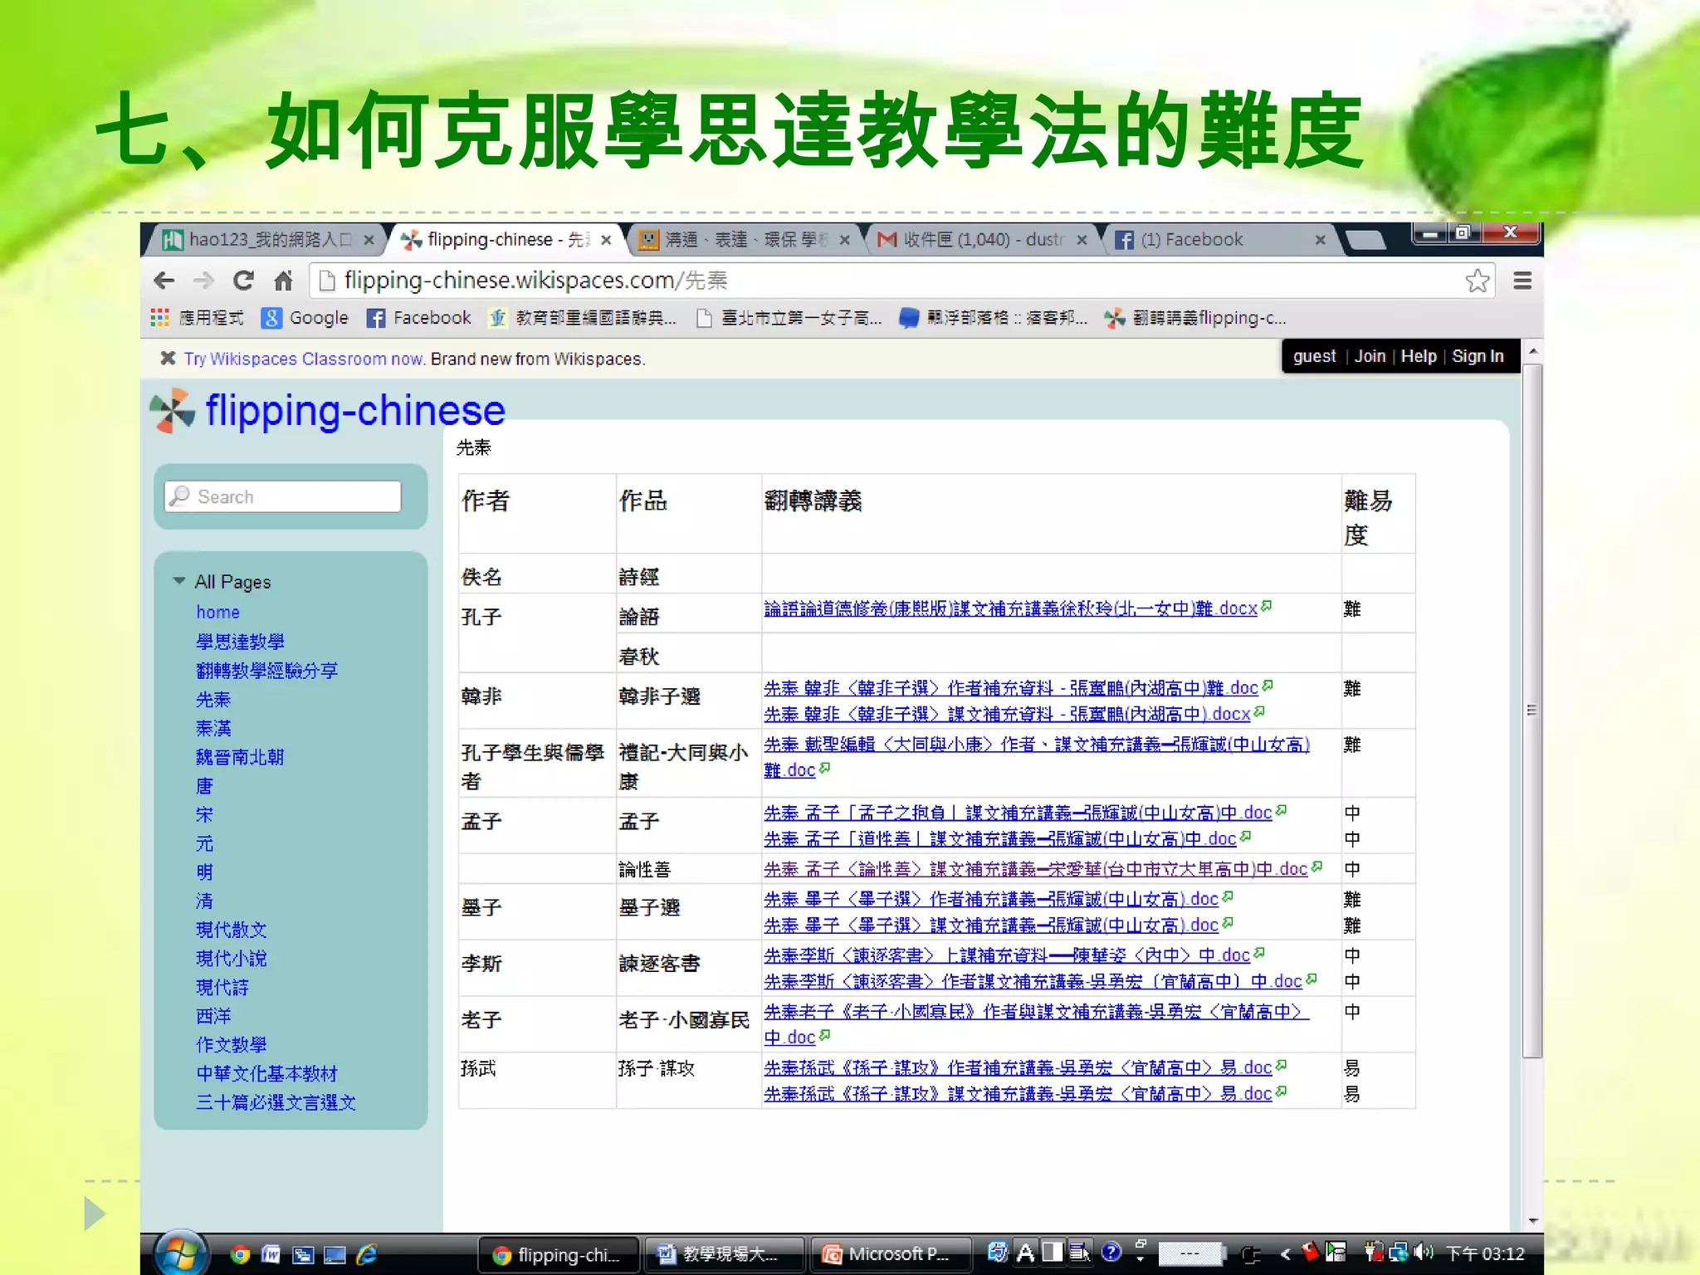The width and height of the screenshot is (1700, 1275).
Task: Open the 臺北市立第一女子高 bookmark
Action: tap(789, 318)
